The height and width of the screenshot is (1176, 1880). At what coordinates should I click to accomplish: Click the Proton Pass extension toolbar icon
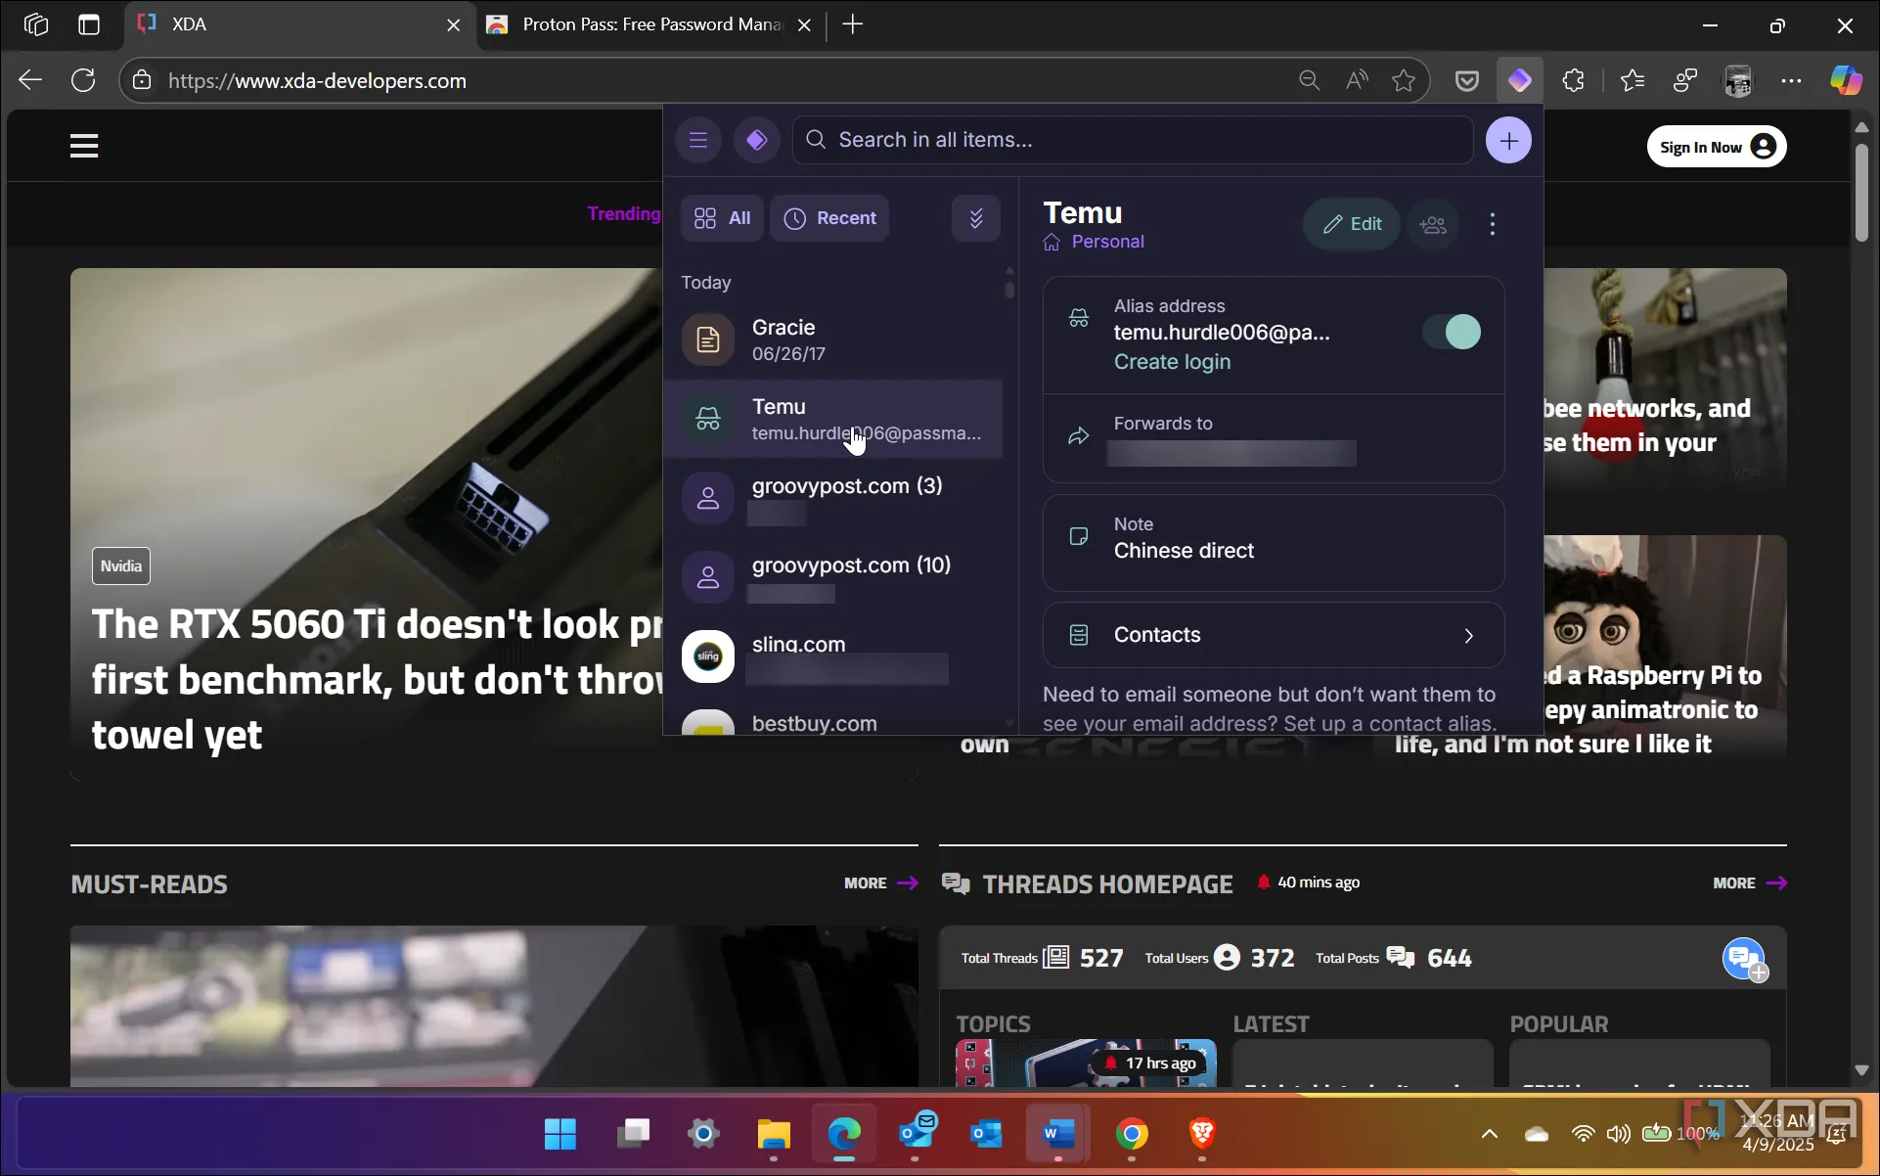click(x=1519, y=80)
